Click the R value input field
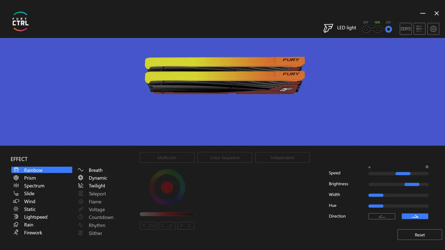Image resolution: width=445 pixels, height=250 pixels. pyautogui.click(x=148, y=225)
